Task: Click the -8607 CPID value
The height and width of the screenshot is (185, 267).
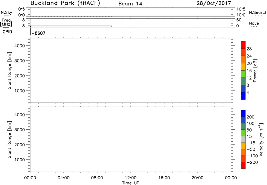Action: 39,33
